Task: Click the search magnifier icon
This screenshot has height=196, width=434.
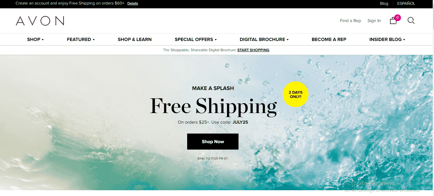Action: (411, 20)
